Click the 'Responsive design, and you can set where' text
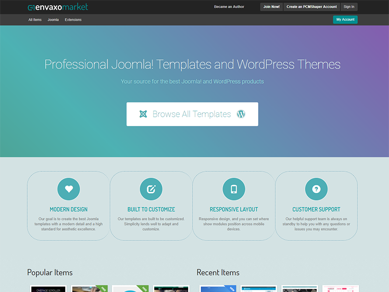The height and width of the screenshot is (292, 389). [x=234, y=224]
